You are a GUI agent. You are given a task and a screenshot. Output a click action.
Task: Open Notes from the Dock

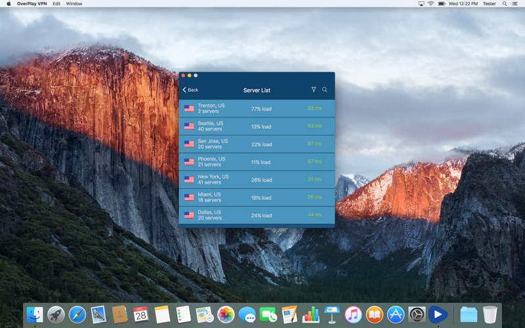(162, 315)
